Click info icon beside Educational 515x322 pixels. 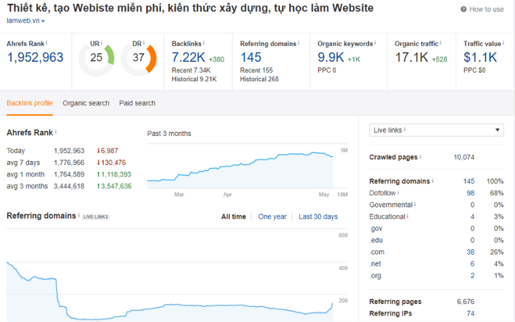pyautogui.click(x=408, y=216)
